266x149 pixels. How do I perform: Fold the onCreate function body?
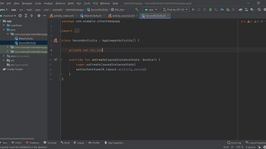click(61, 60)
